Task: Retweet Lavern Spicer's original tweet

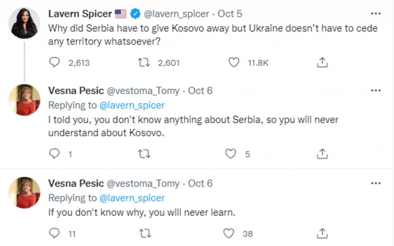Action: (143, 63)
